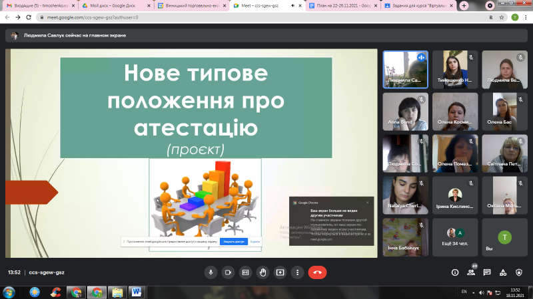533x299 pixels.
Task: Open the Windows Start button
Action: pyautogui.click(x=9, y=292)
